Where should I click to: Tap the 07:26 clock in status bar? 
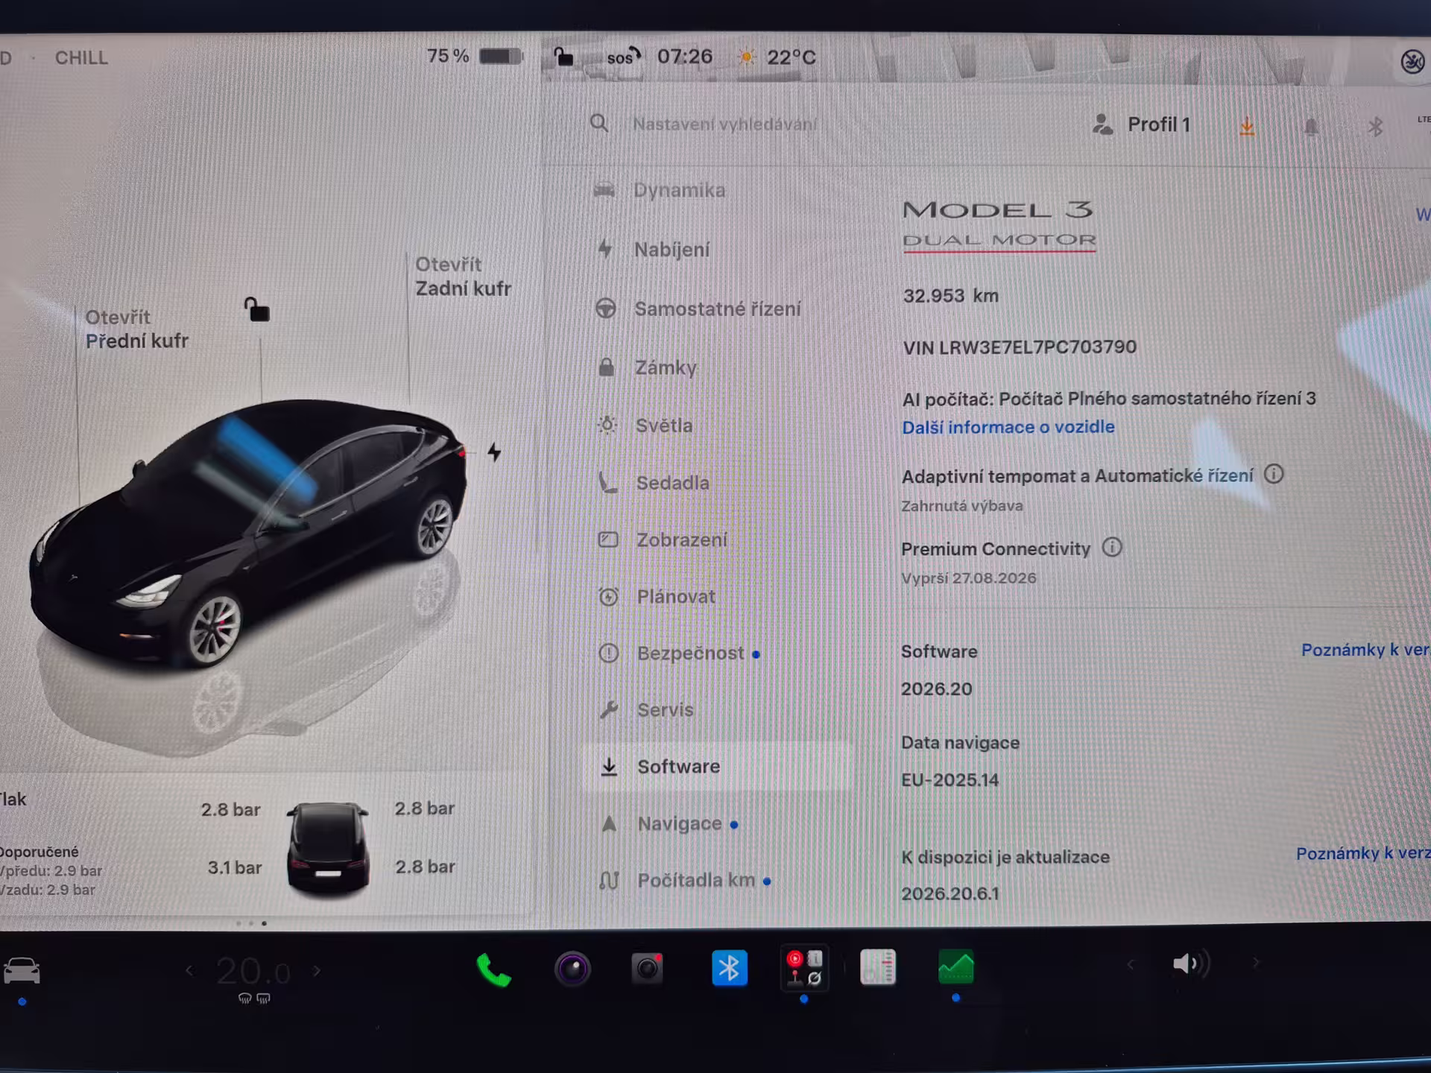click(684, 57)
